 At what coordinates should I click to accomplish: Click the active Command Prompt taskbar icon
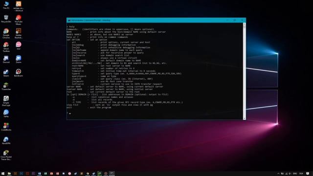pyautogui.click(x=112, y=174)
